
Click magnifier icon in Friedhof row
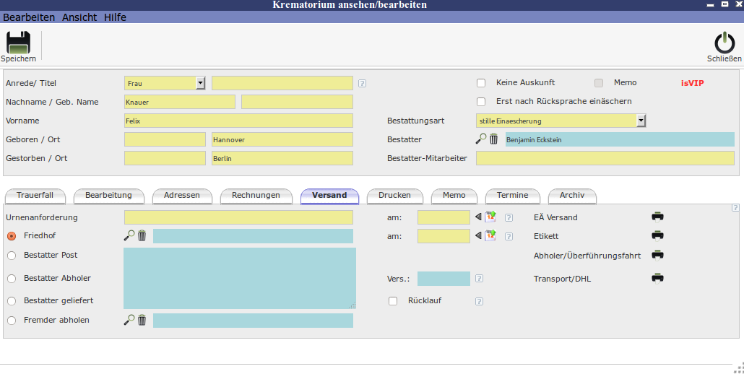point(129,235)
